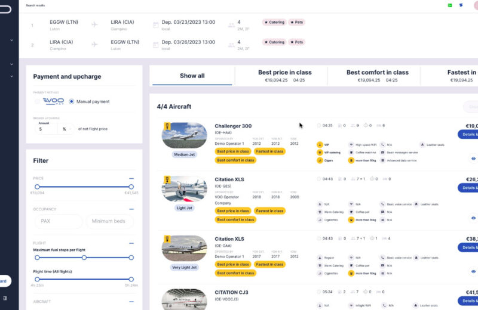Expand the second sidebar chevron menu
Screen dimensions: 478x310
pos(11,64)
